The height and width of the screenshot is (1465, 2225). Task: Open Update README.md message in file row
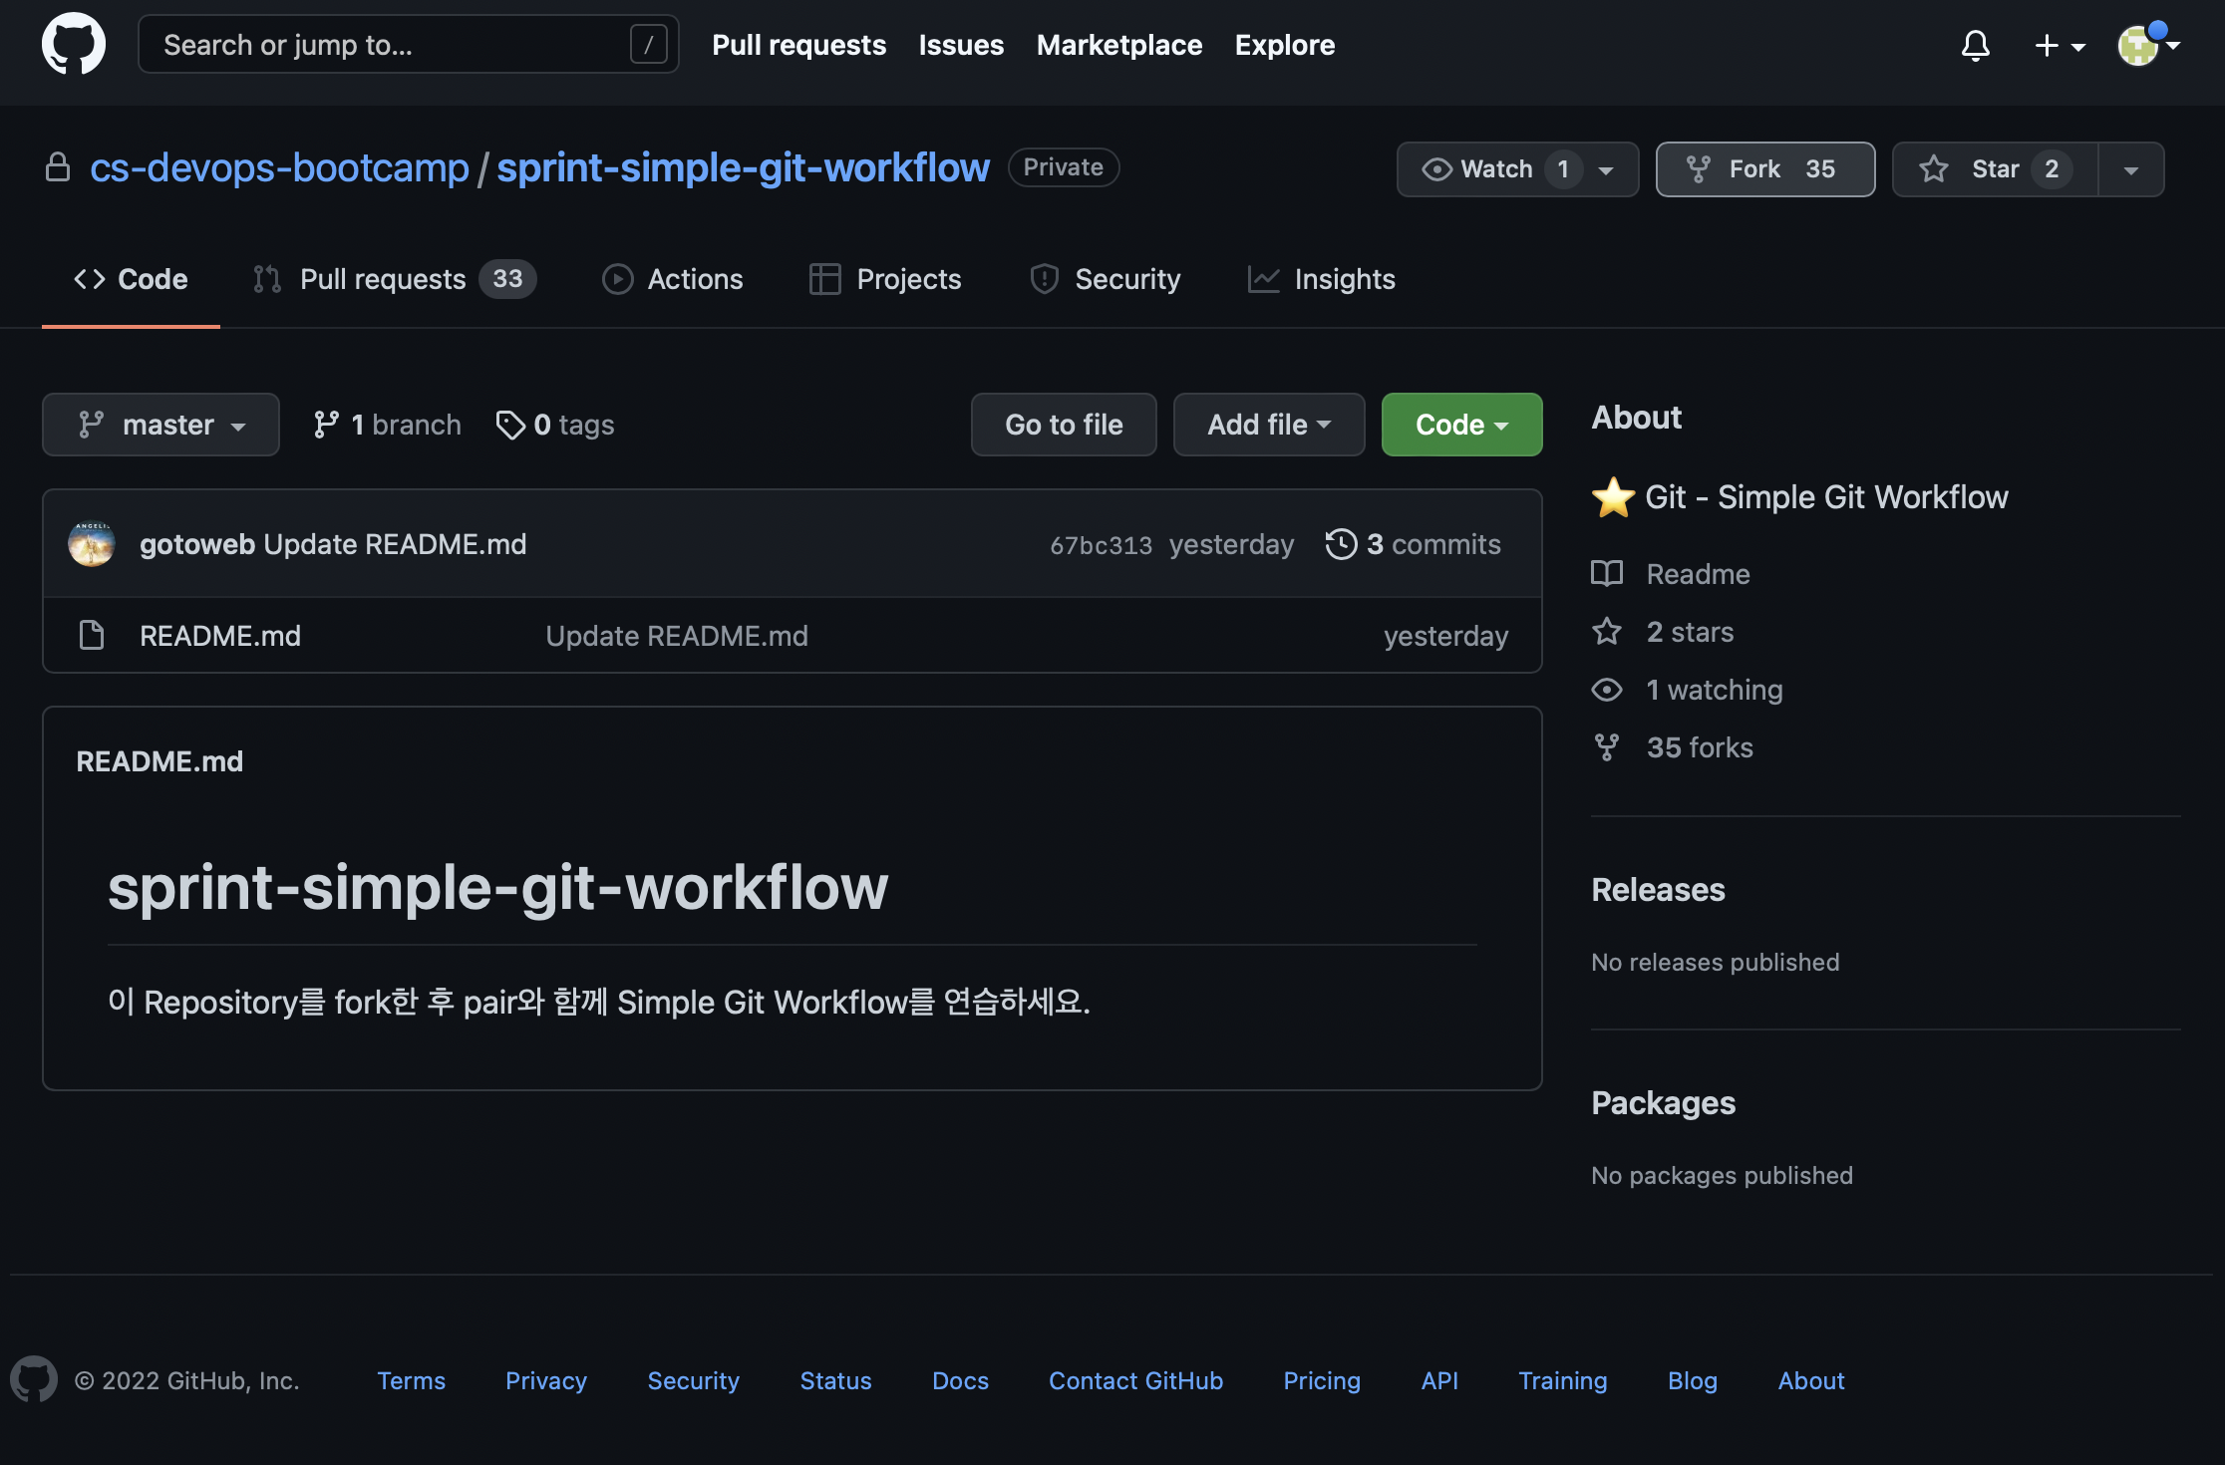click(x=677, y=636)
